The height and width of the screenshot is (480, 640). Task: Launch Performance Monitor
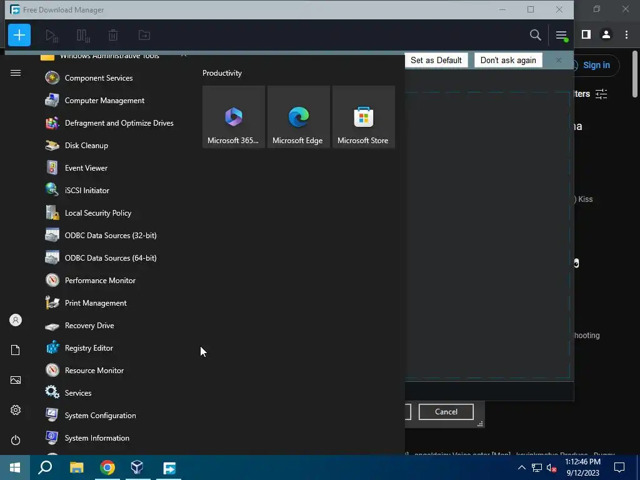click(115, 280)
